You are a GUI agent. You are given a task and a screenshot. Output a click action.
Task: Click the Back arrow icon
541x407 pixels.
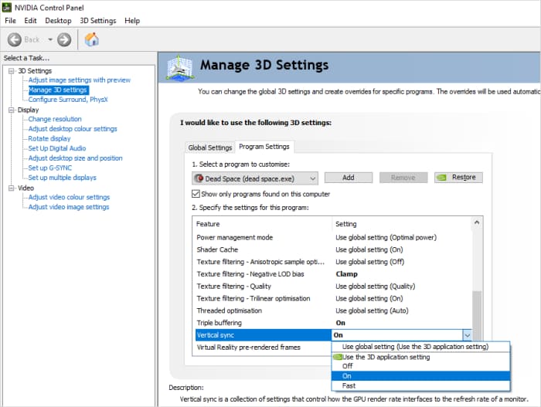point(15,39)
